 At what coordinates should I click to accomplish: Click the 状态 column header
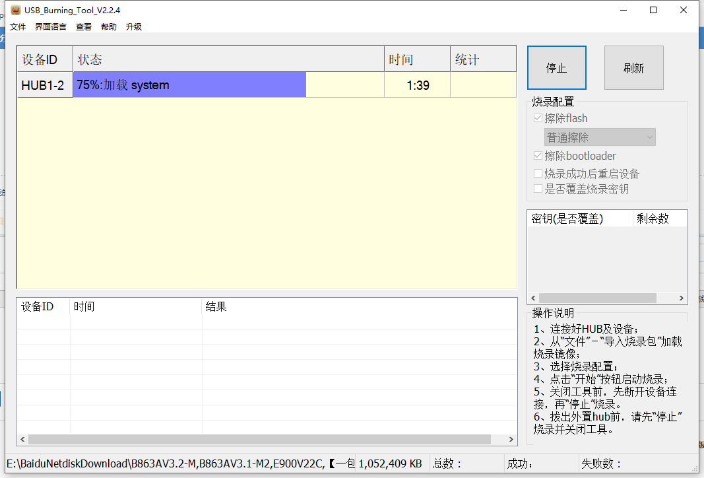coord(228,59)
